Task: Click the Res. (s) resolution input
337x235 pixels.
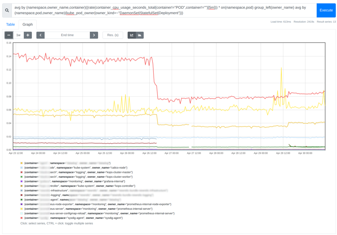Action: [x=113, y=35]
